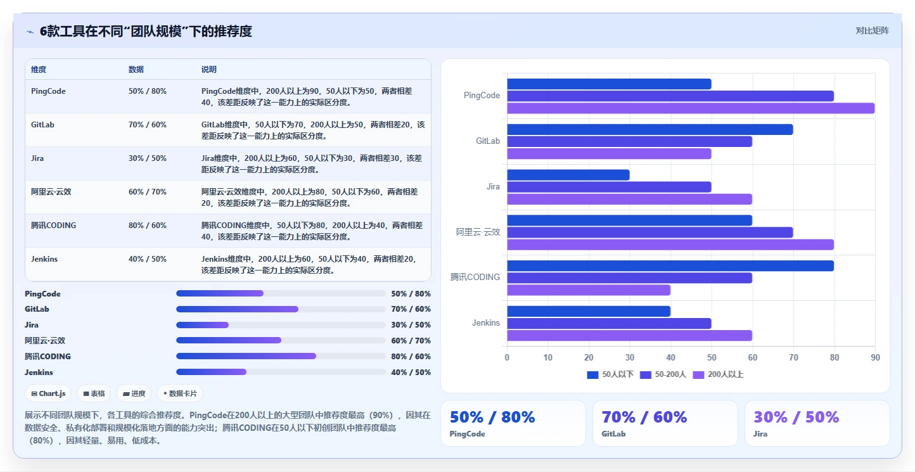Click the summary paragraph starting 展示不同团队规模下
The height and width of the screenshot is (472, 915).
(x=227, y=428)
